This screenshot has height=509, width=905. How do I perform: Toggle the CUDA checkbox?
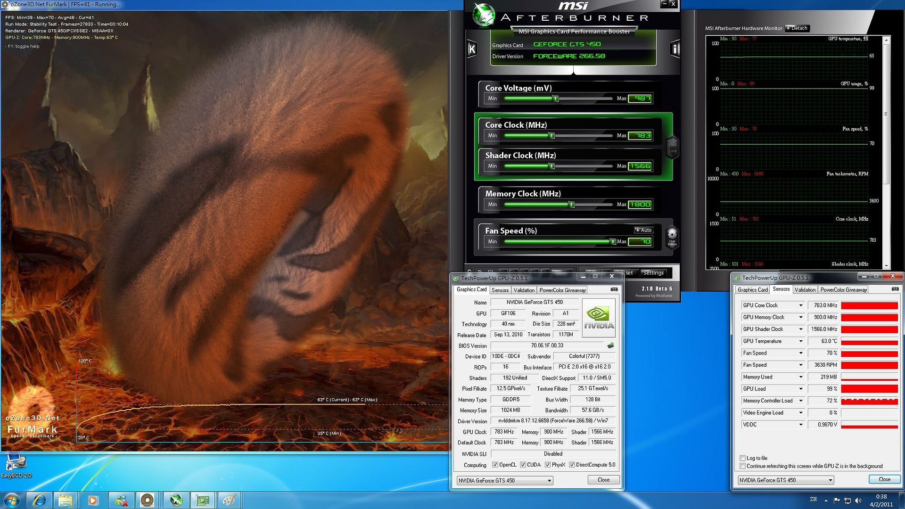tap(523, 465)
